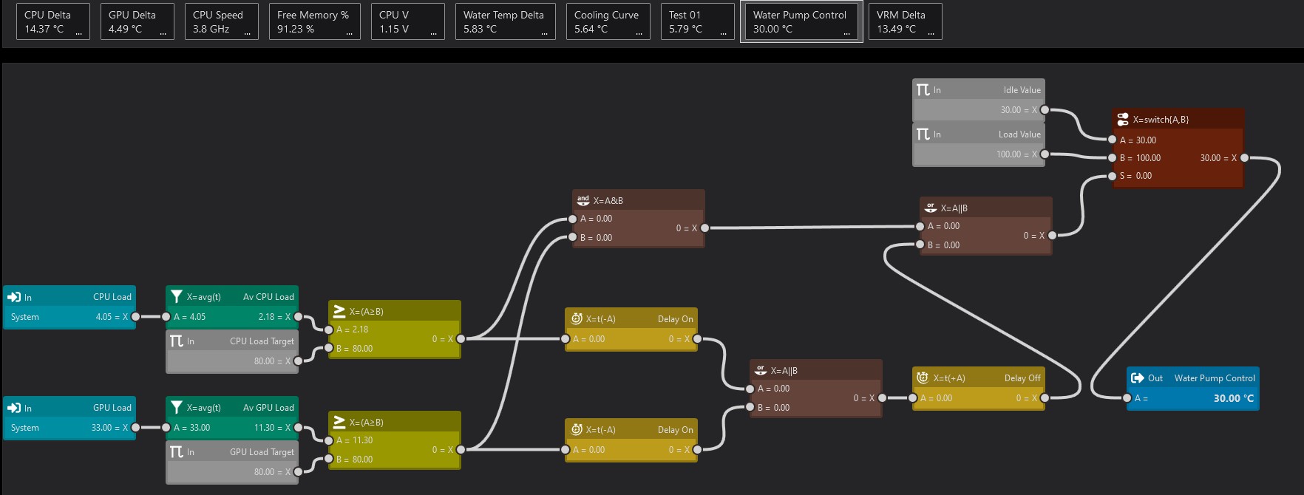The height and width of the screenshot is (495, 1304).
Task: Click the pi icon on CPU Load Target
Action: coord(177,341)
